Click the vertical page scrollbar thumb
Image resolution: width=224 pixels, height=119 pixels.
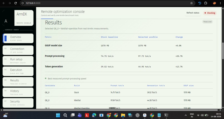click(x=223, y=51)
